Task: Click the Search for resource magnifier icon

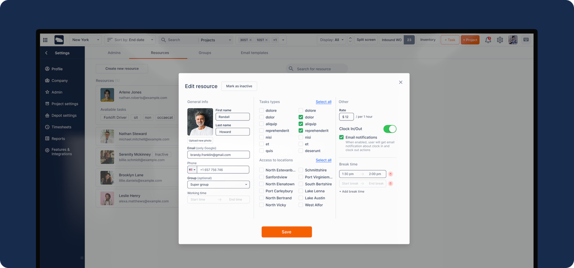Action: point(291,69)
